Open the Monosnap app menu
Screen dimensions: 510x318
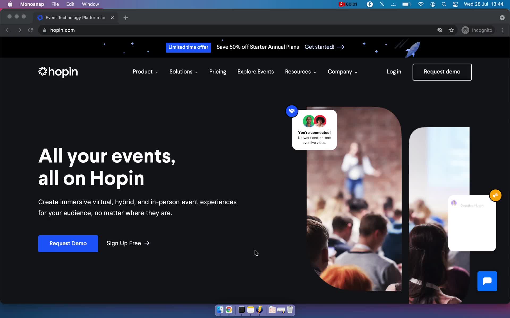click(32, 4)
